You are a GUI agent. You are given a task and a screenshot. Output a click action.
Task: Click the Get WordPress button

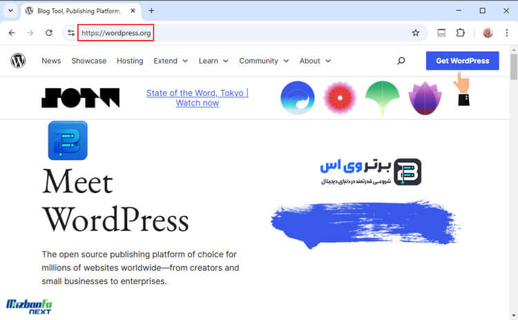coord(462,61)
